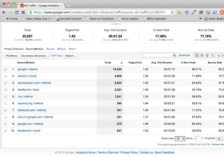Open the Analytics Home footer link
This screenshot has height=157, width=224.
[x=86, y=152]
